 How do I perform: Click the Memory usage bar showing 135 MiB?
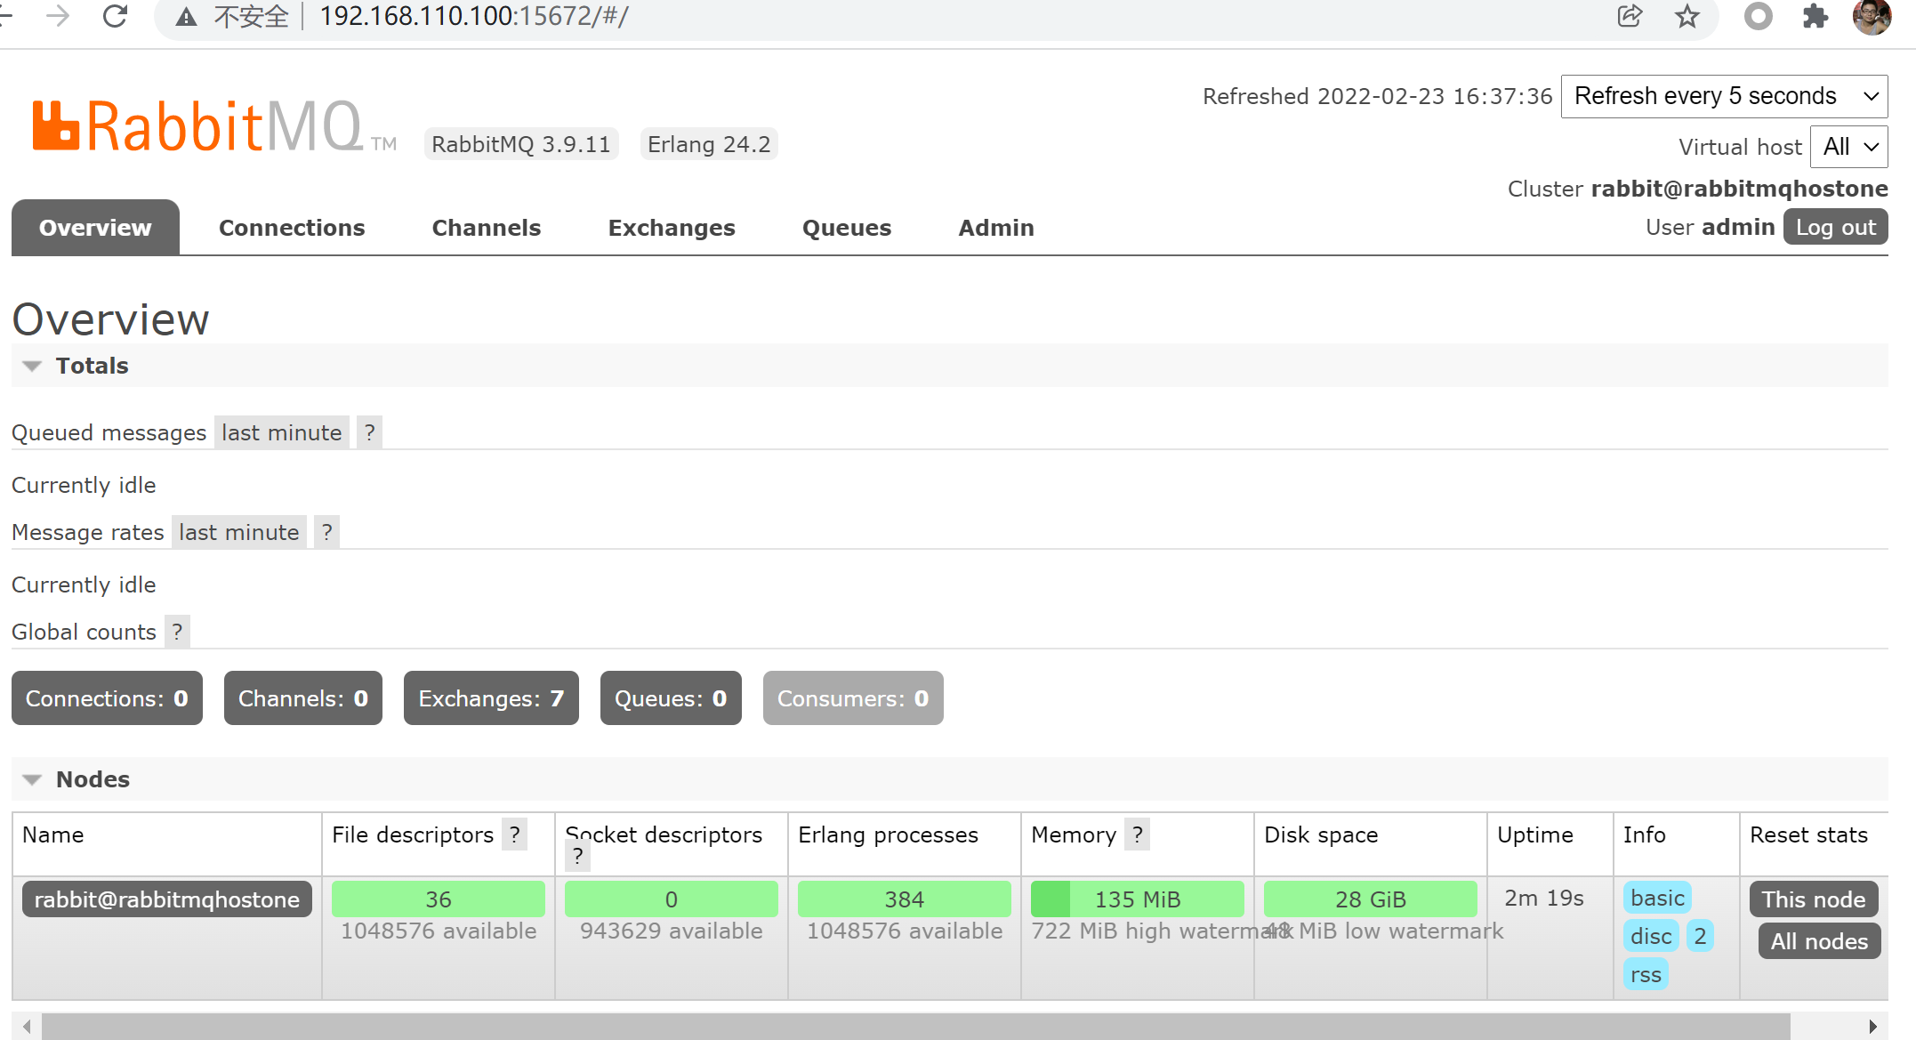point(1137,899)
